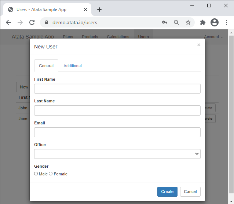Open the Account dropdown menu
The image size is (234, 204).
click(213, 37)
